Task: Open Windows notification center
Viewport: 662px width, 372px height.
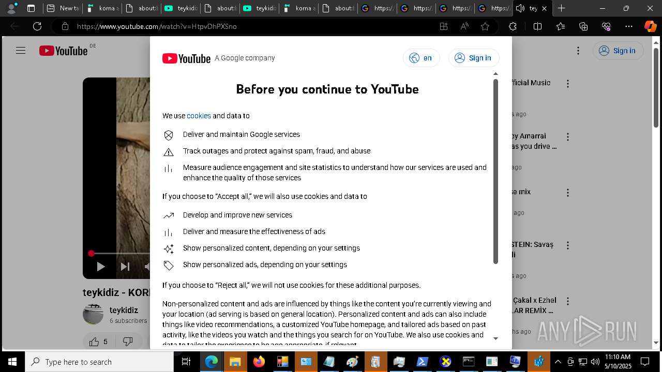Action: point(645,362)
